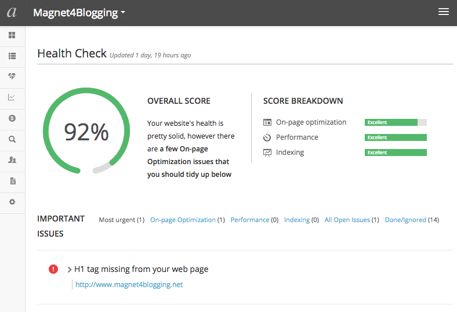Switch to Indexing issues tab
This screenshot has height=312, width=457.
pyautogui.click(x=302, y=220)
